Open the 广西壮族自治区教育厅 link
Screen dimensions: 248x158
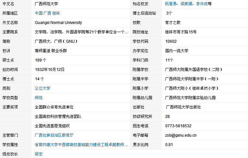pyautogui.click(x=54, y=135)
